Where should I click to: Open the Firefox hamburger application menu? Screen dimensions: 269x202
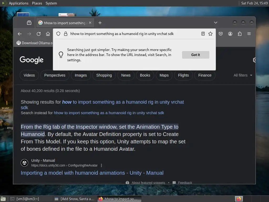click(249, 34)
